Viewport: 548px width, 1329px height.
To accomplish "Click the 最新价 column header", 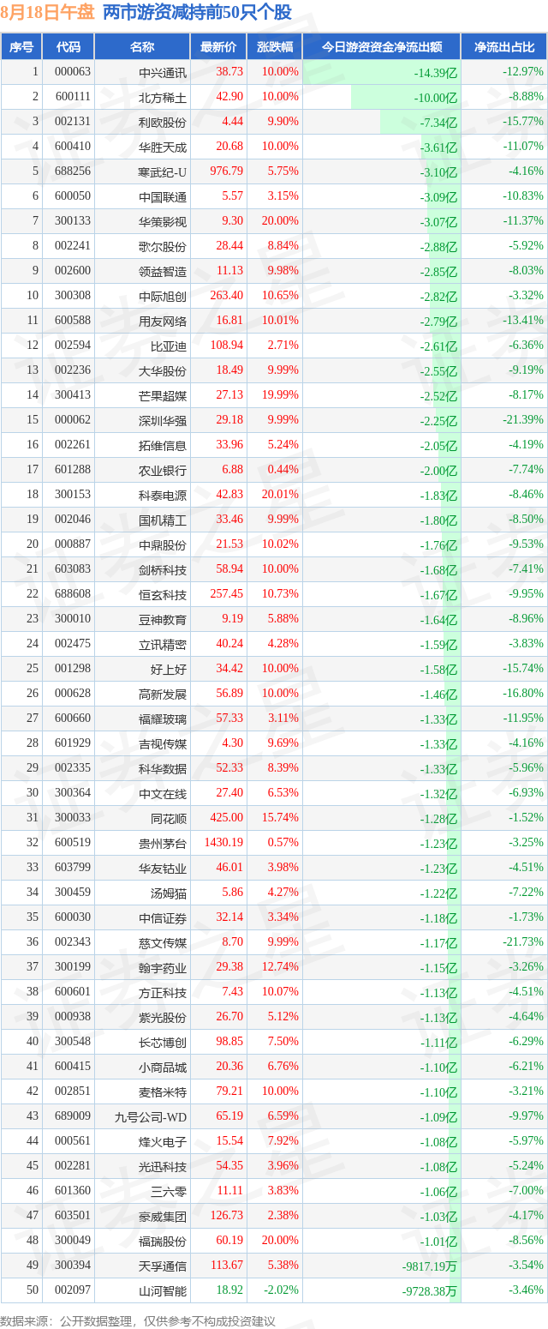I will pos(218,47).
